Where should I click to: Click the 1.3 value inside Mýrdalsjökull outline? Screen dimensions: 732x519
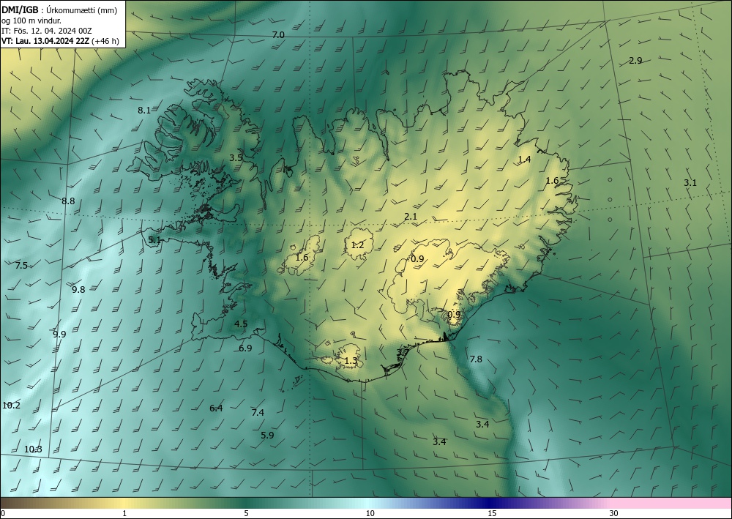pyautogui.click(x=351, y=361)
